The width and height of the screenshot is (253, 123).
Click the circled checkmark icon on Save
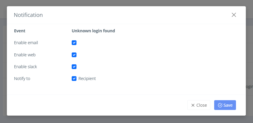pos(220,105)
